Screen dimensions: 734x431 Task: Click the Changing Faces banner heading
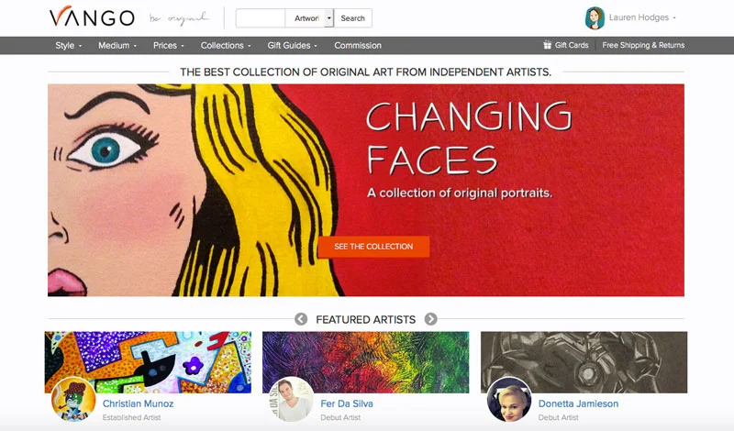click(x=469, y=138)
